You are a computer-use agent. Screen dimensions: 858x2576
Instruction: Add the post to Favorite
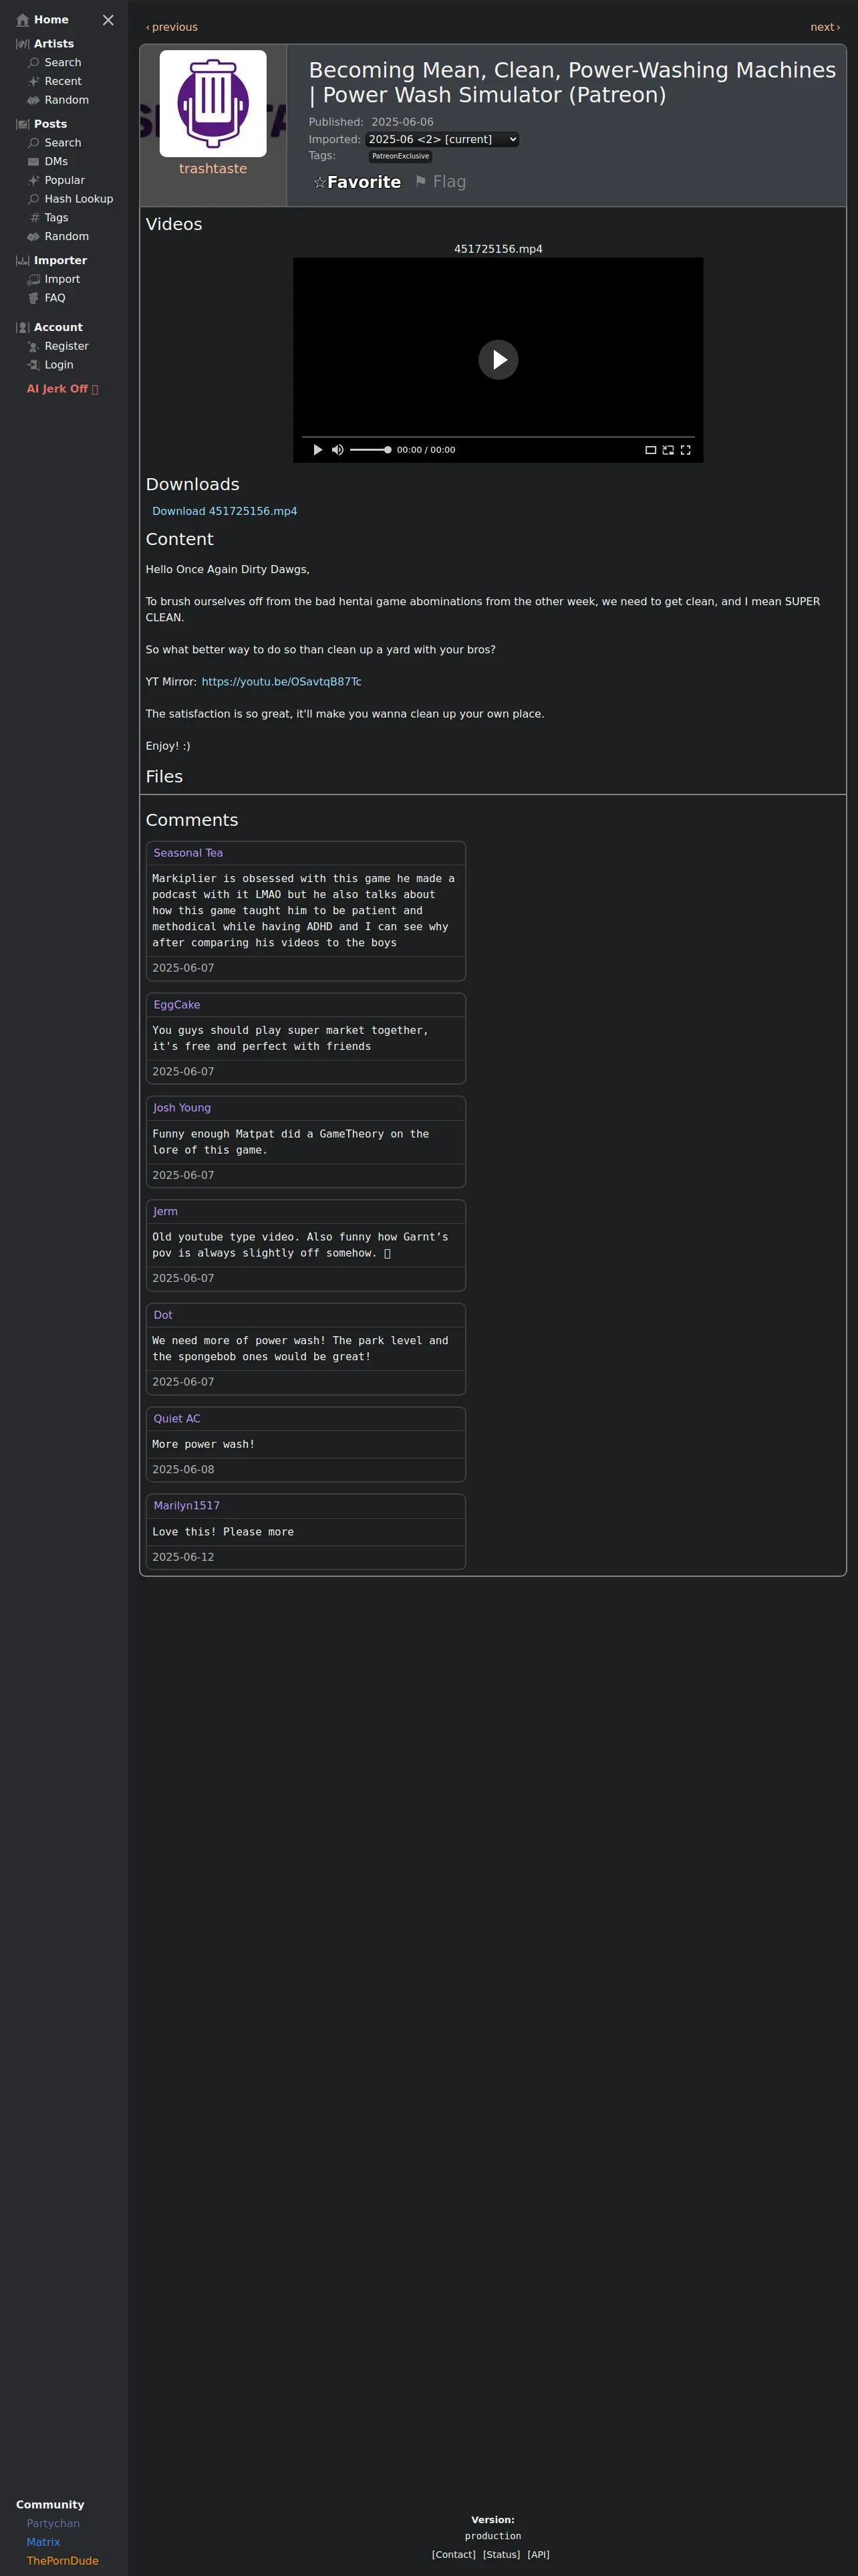357,182
